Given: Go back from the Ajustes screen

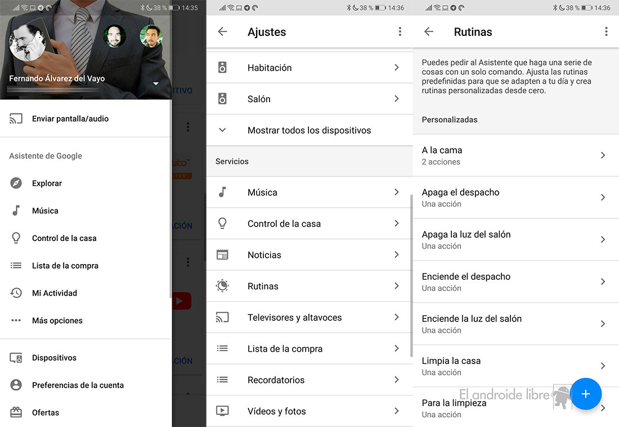Looking at the screenshot, I should click(x=223, y=32).
